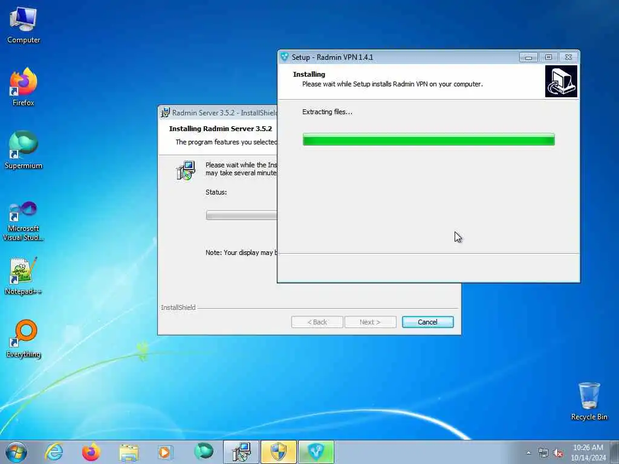Click the Radmin Server installer title bar icon
This screenshot has width=619, height=464.
pos(166,112)
